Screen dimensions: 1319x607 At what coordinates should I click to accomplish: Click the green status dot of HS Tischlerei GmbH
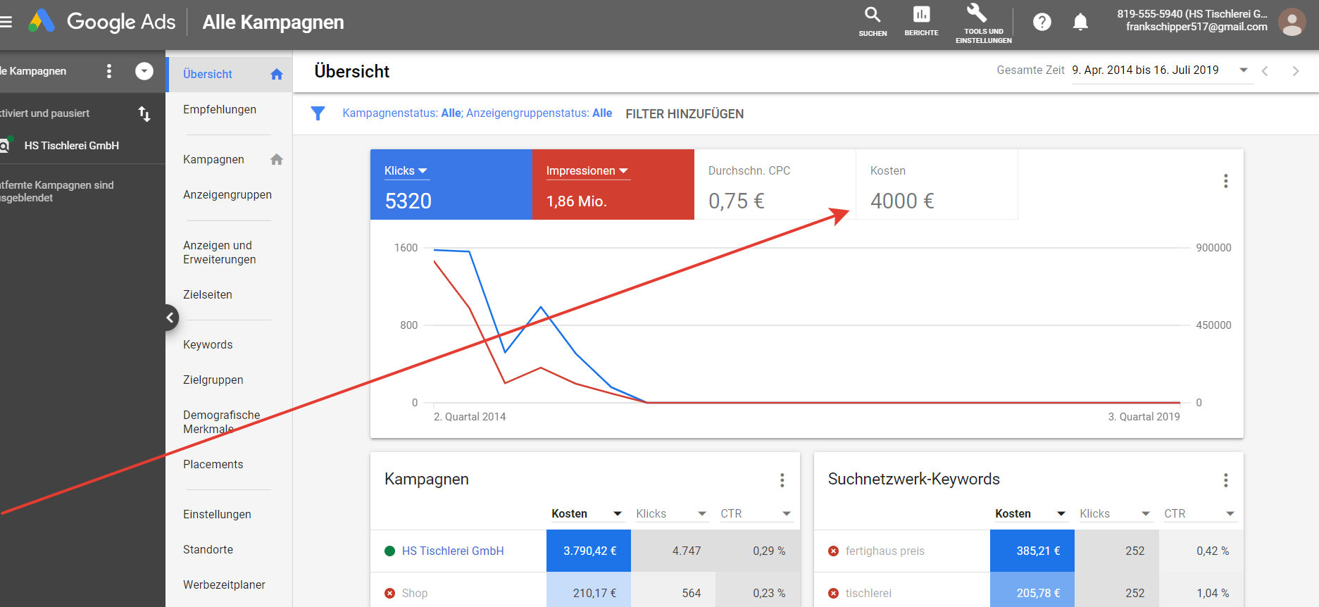click(389, 551)
